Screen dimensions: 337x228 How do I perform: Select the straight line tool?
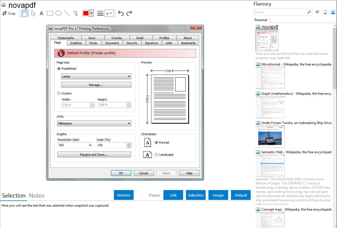coord(67,13)
